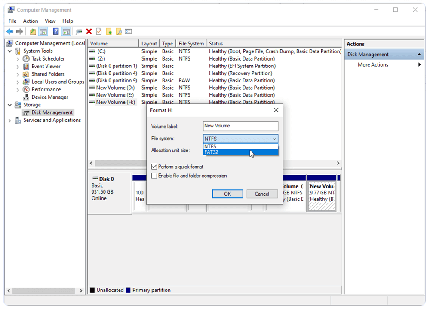
Task: Enable file and folder compression
Action: pos(153,175)
